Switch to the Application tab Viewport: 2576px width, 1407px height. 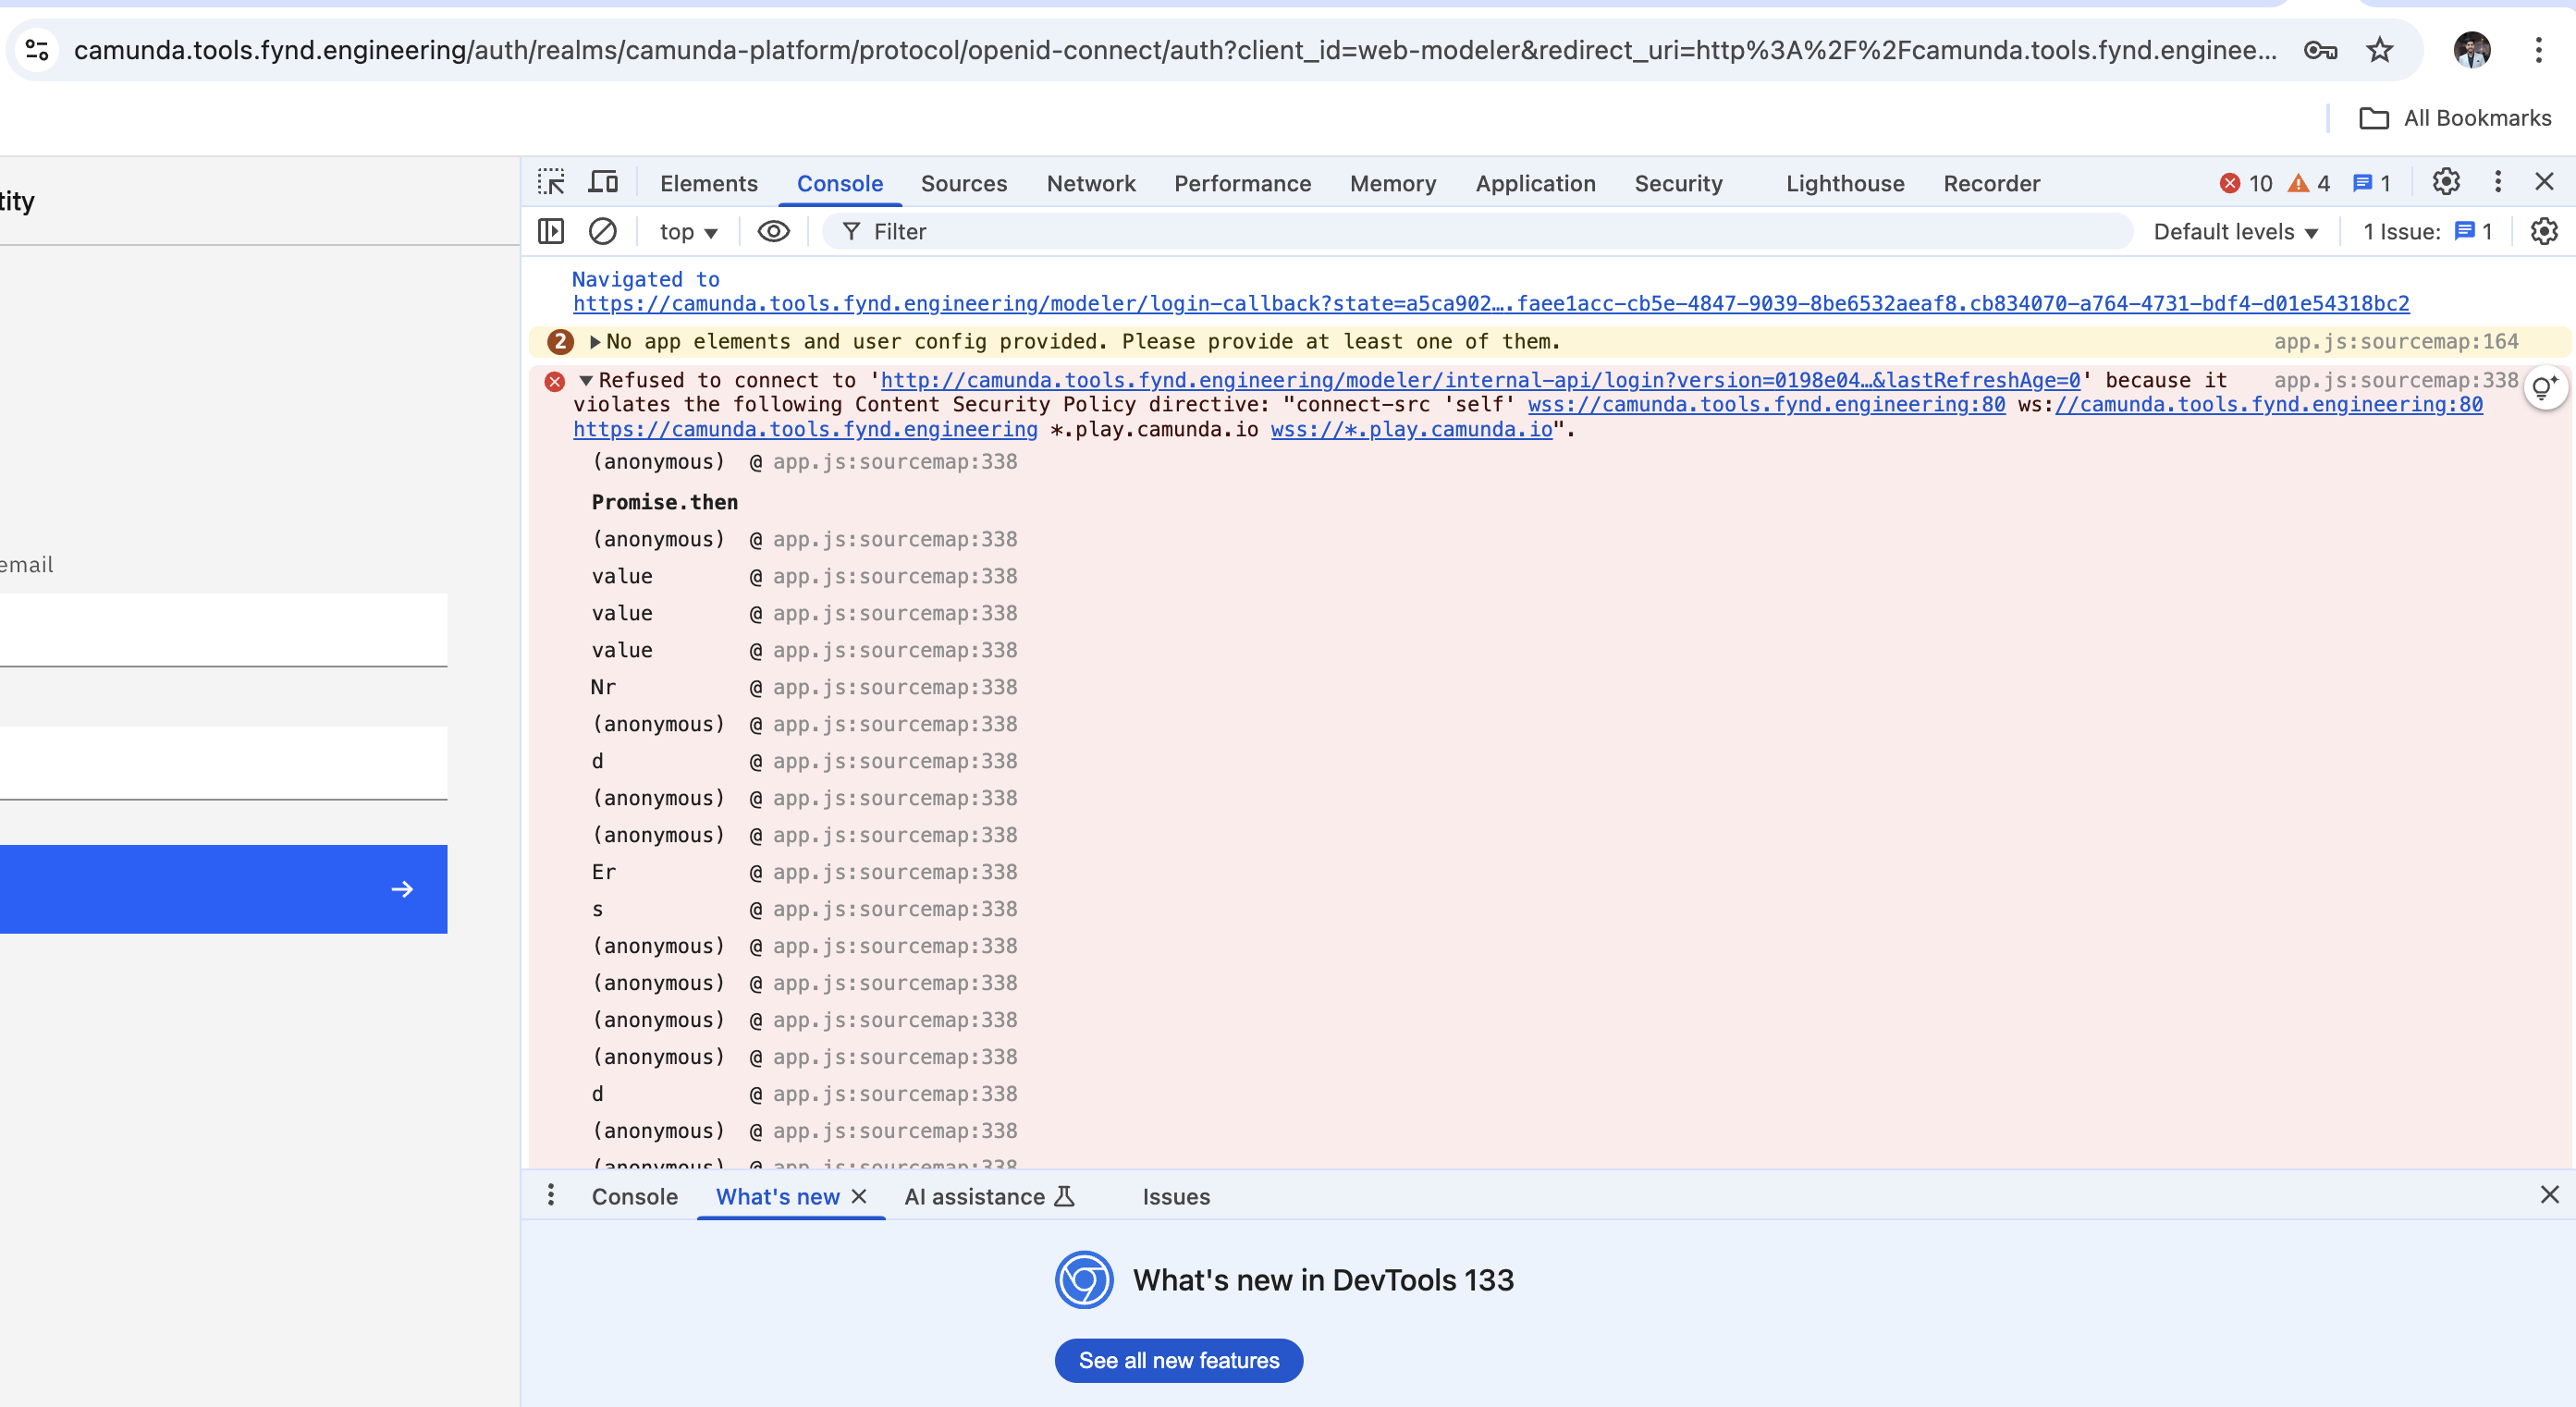coord(1535,183)
